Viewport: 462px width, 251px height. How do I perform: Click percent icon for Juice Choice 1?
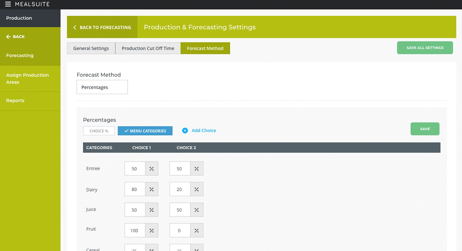(x=151, y=210)
